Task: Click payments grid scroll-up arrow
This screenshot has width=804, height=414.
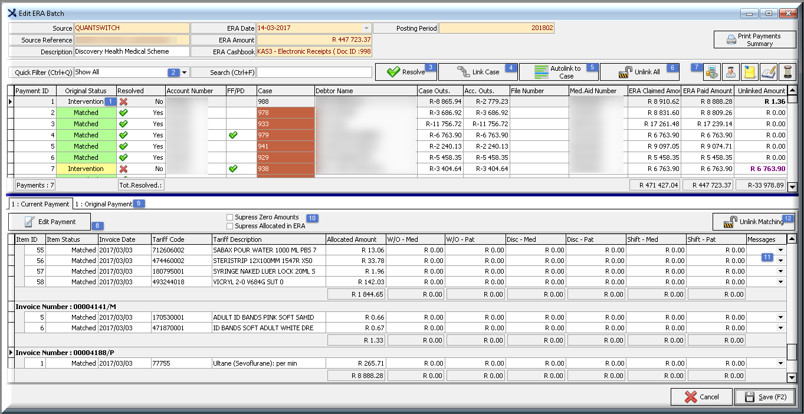Action: pos(792,90)
